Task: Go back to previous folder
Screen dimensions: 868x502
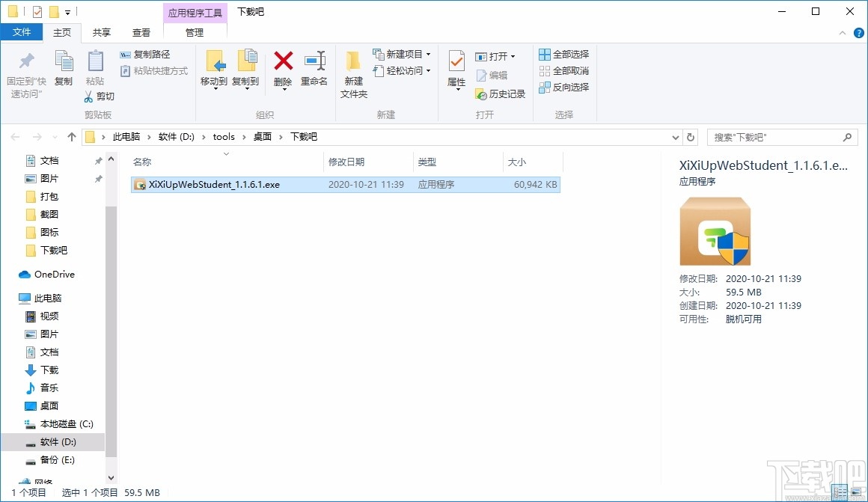Action: 16,137
